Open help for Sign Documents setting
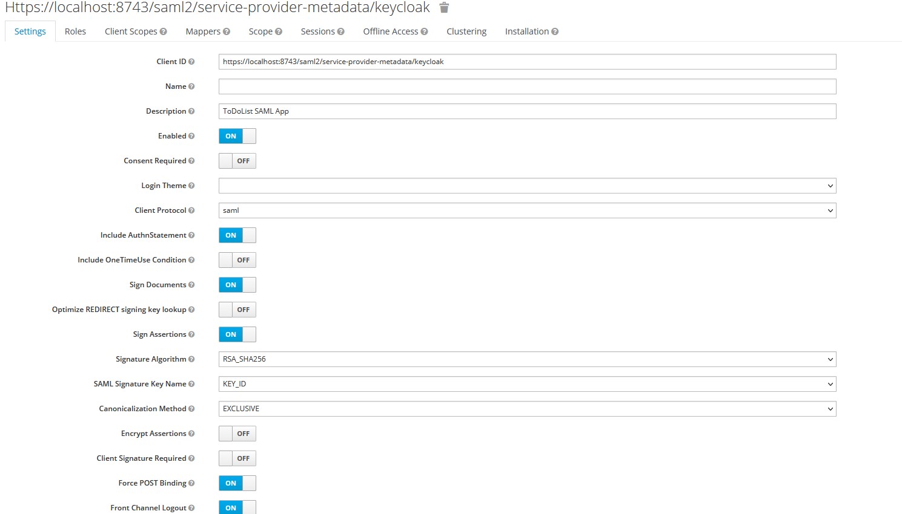 191,285
